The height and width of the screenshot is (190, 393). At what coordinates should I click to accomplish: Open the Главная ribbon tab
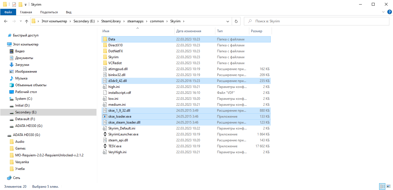click(x=26, y=12)
